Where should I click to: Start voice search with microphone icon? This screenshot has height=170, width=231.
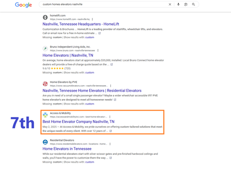coord(178,5)
